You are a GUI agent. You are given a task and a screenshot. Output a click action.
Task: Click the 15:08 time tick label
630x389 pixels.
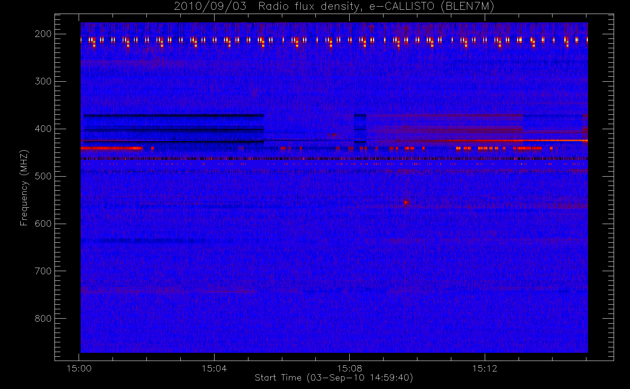point(349,368)
